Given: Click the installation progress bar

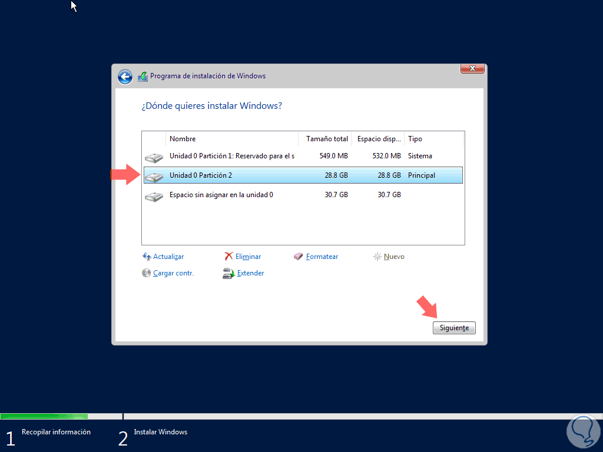Looking at the screenshot, I should pos(301,416).
